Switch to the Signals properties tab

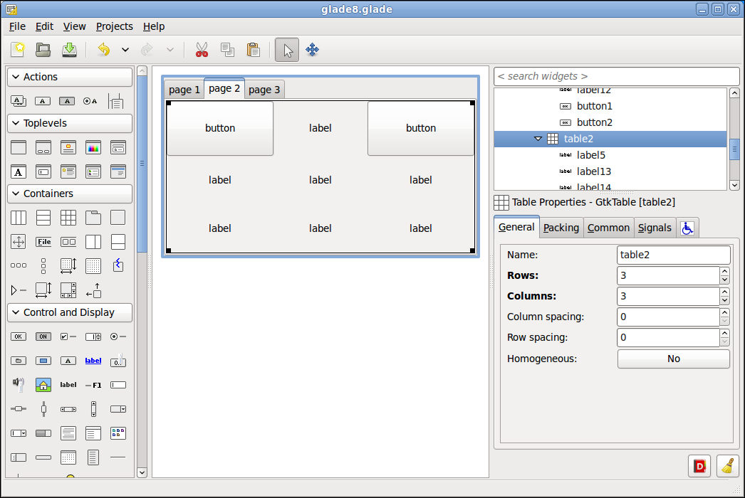pos(655,228)
